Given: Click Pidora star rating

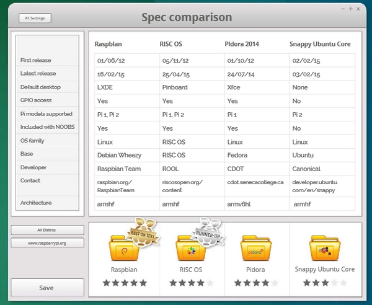Looking at the screenshot, I should (x=256, y=283).
